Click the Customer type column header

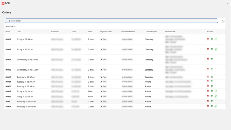click(x=151, y=32)
